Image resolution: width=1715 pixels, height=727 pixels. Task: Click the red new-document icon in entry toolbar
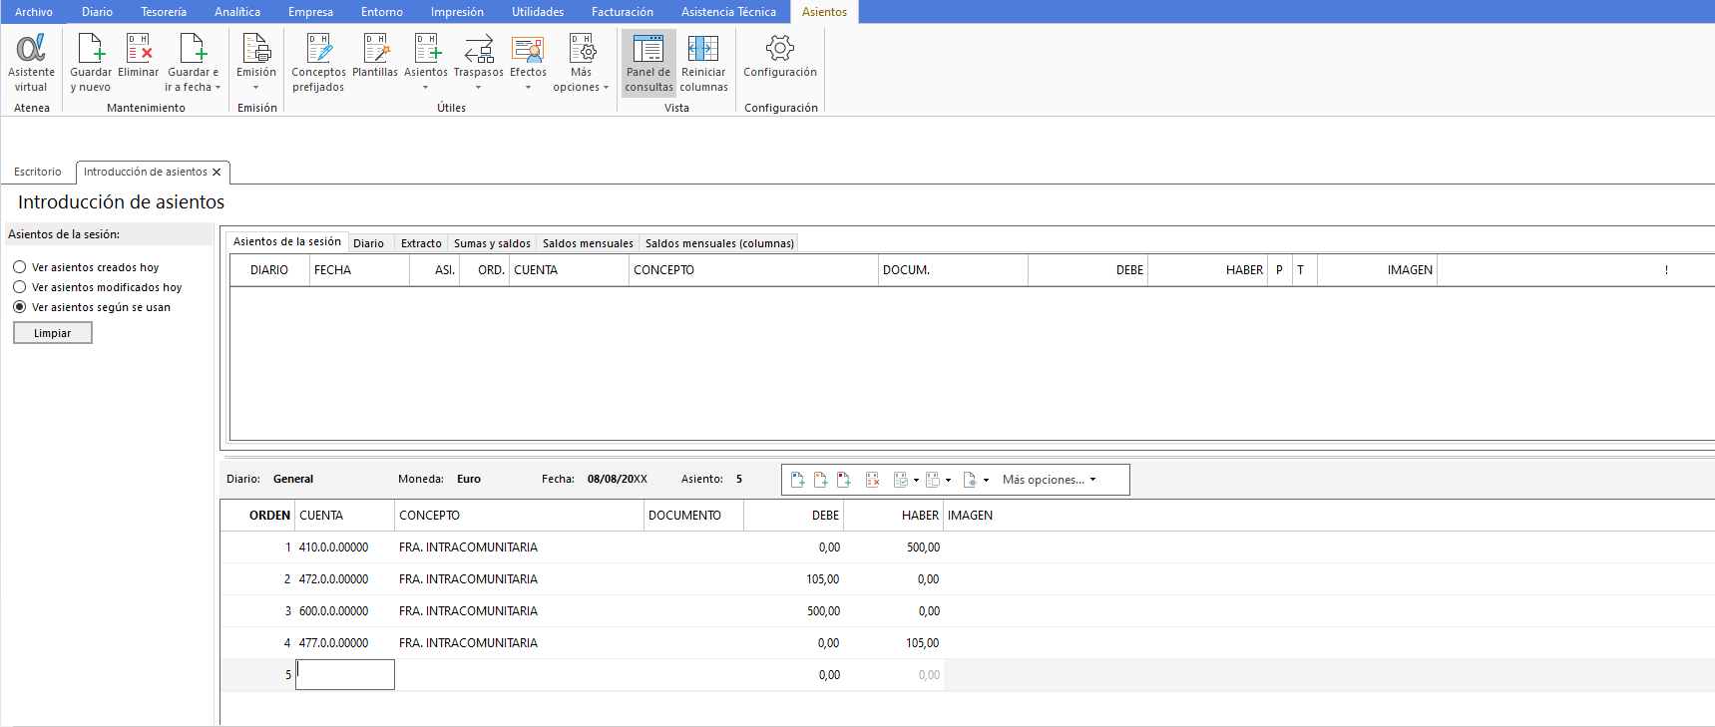[x=844, y=480]
